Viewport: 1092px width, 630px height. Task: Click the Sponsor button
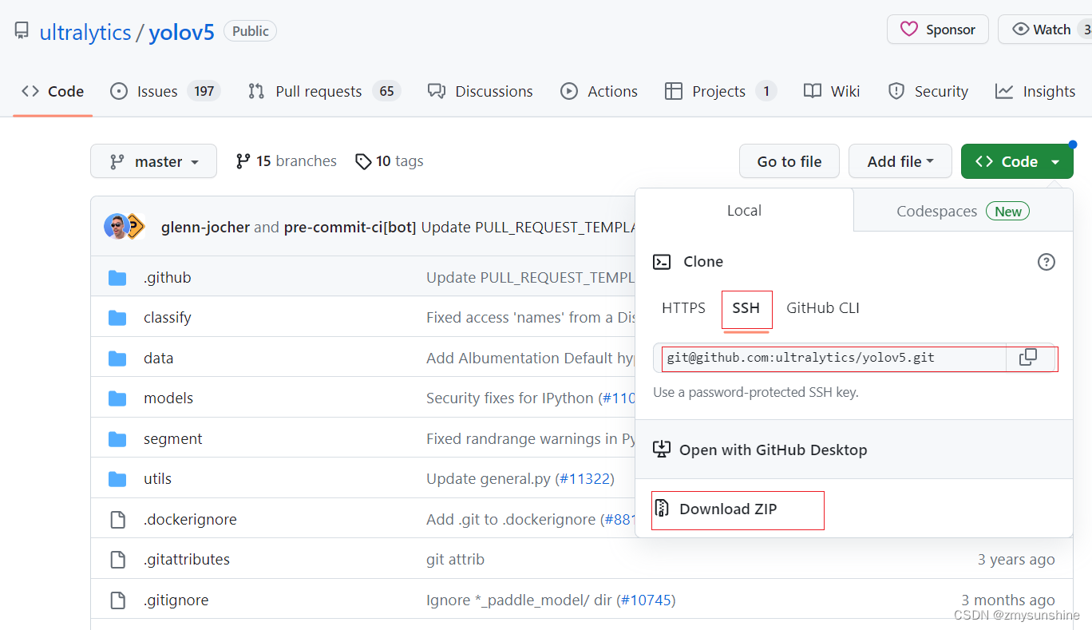pos(938,30)
